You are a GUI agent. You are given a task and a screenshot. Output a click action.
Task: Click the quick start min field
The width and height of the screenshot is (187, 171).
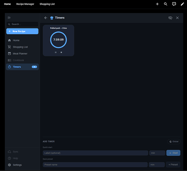point(157,153)
